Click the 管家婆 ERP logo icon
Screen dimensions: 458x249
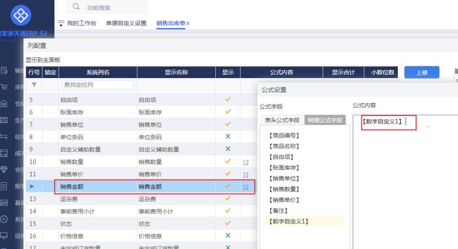click(x=20, y=15)
